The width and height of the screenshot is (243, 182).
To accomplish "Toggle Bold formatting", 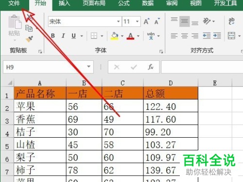I will 53,36.
